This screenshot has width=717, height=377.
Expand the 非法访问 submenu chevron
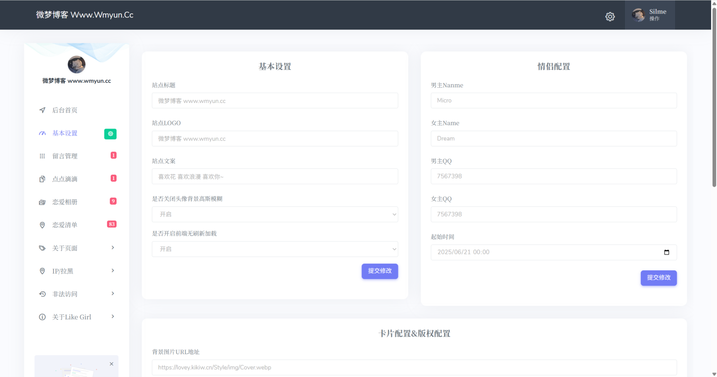coord(113,294)
